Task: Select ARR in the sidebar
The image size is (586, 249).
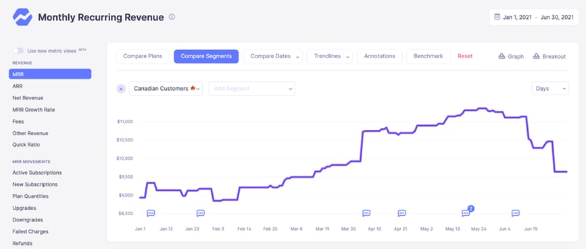Action: click(18, 86)
